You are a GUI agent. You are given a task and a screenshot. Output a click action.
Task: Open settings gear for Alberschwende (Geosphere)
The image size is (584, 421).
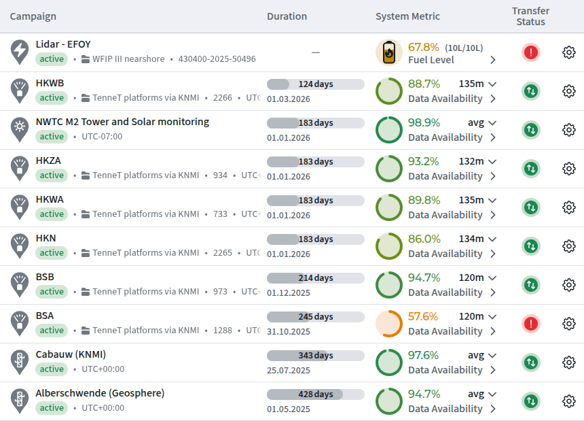(569, 401)
